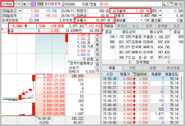The image size is (185, 126).
Task: Select the 6,570 price row
Action: [51, 114]
